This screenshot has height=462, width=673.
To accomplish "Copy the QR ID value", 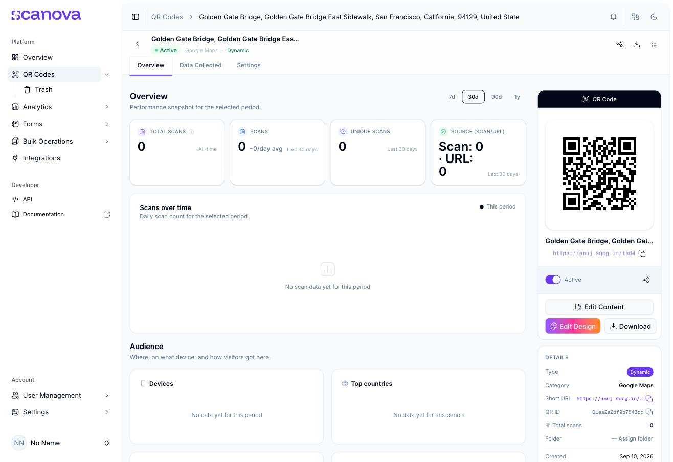I will pos(649,412).
